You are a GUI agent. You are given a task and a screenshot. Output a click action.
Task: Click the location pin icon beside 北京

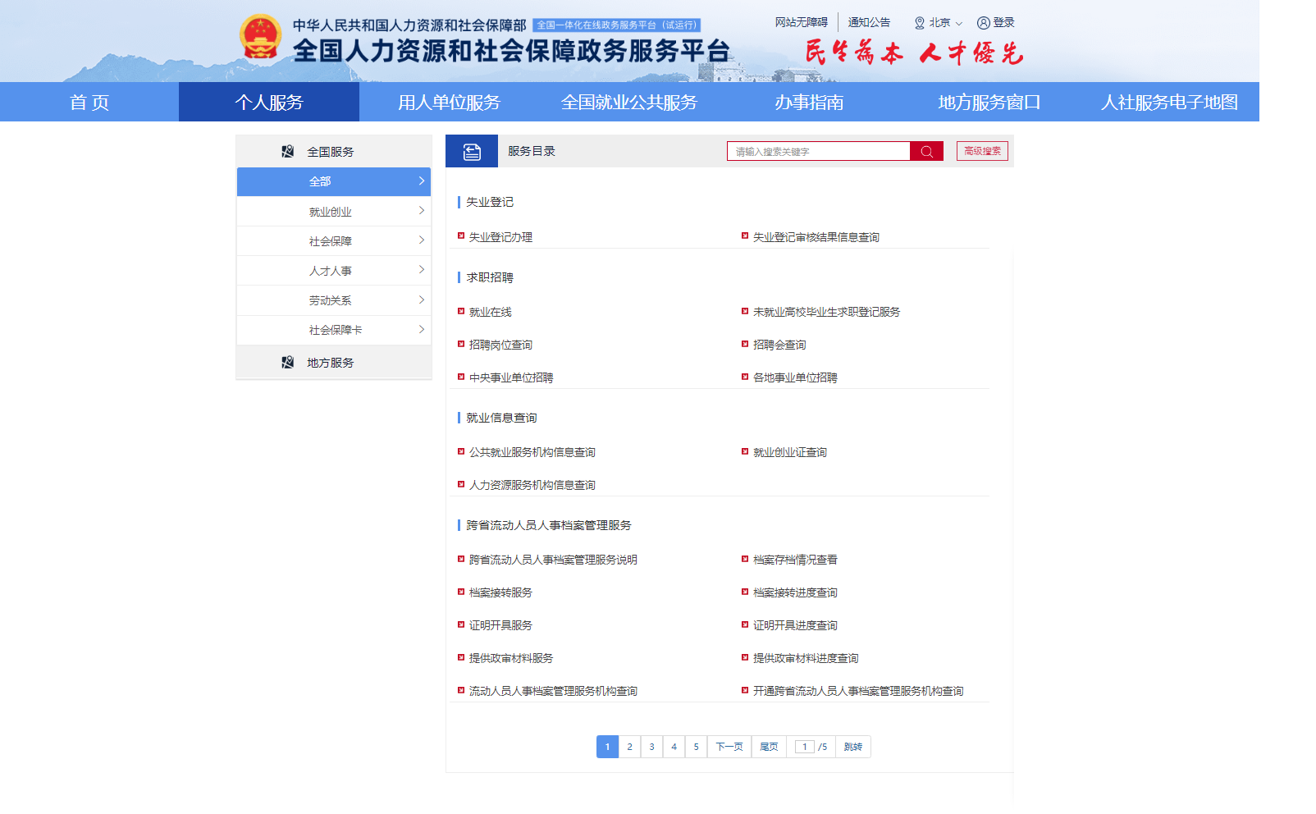920,23
